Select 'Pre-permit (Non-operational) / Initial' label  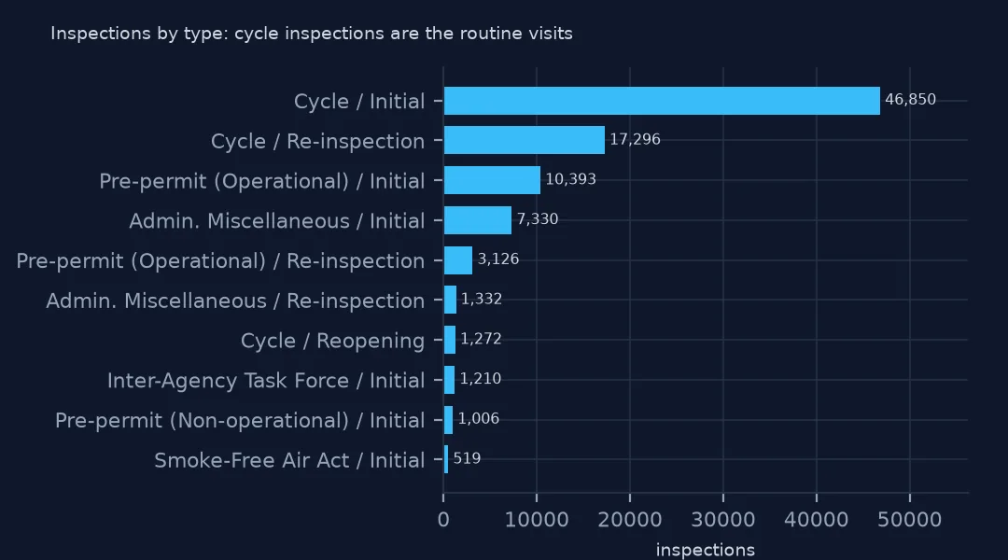click(240, 421)
